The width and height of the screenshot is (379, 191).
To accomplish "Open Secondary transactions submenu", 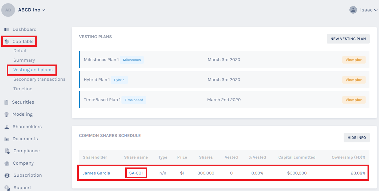I will click(40, 79).
